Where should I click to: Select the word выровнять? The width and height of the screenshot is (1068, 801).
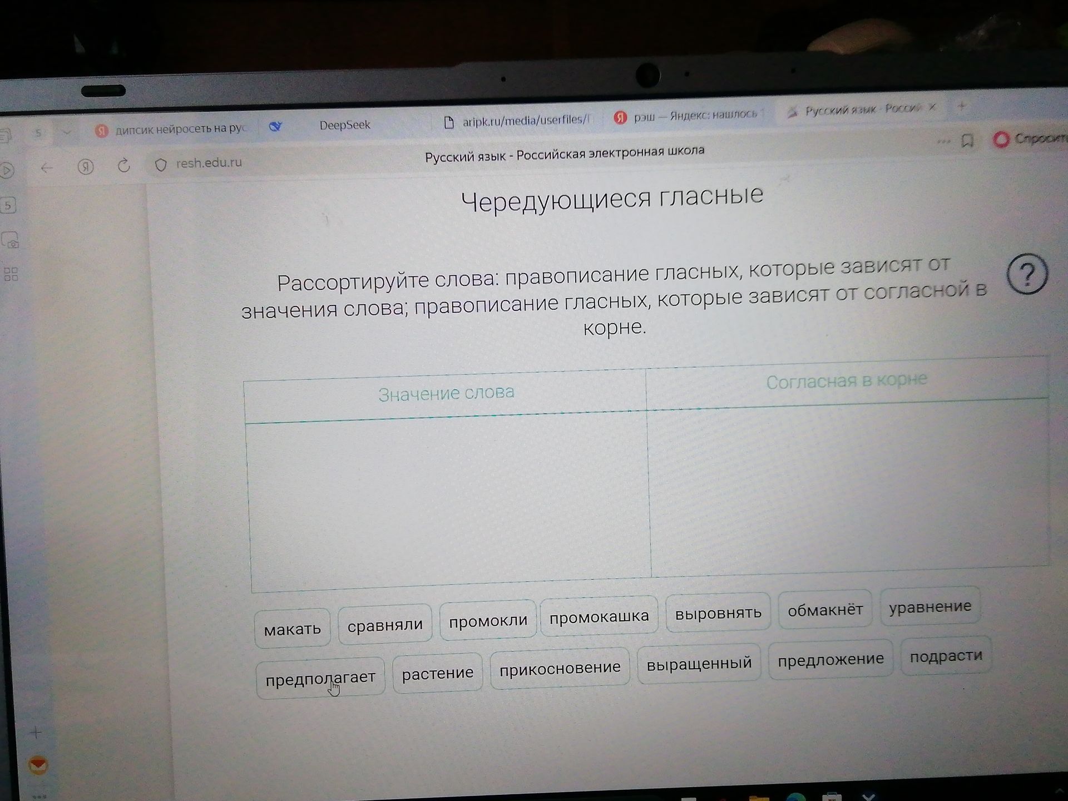tap(718, 613)
